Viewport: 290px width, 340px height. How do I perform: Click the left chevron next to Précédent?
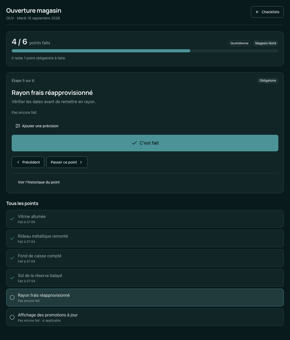tap(18, 162)
